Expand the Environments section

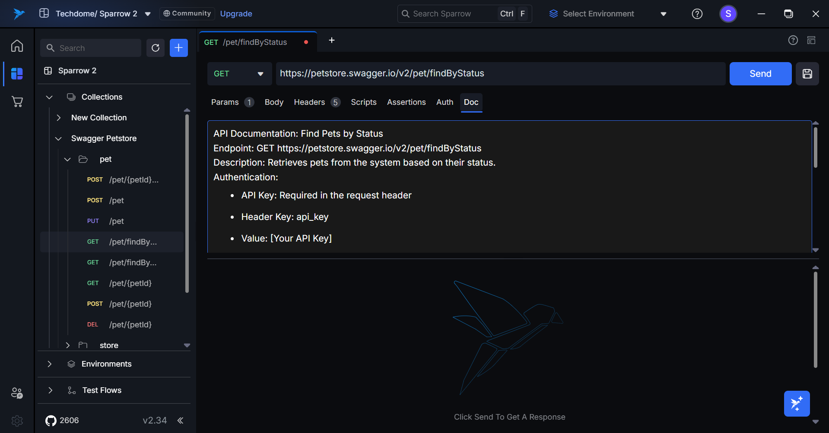point(50,364)
